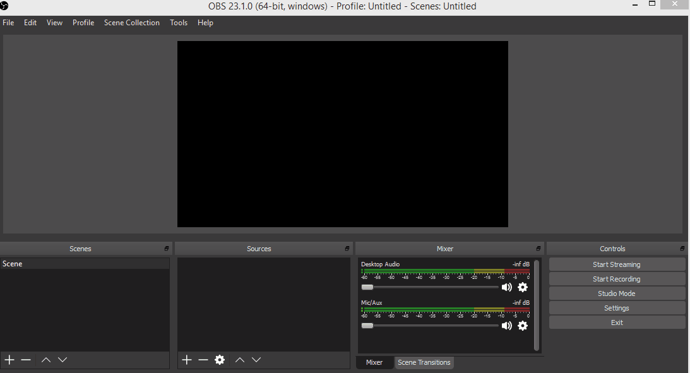690x373 pixels.
Task: Click Start Streaming button
Action: (x=617, y=264)
